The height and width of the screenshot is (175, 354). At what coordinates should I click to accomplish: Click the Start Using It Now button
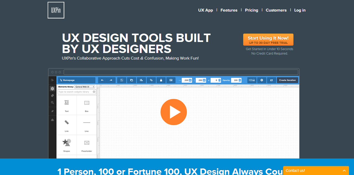268,40
